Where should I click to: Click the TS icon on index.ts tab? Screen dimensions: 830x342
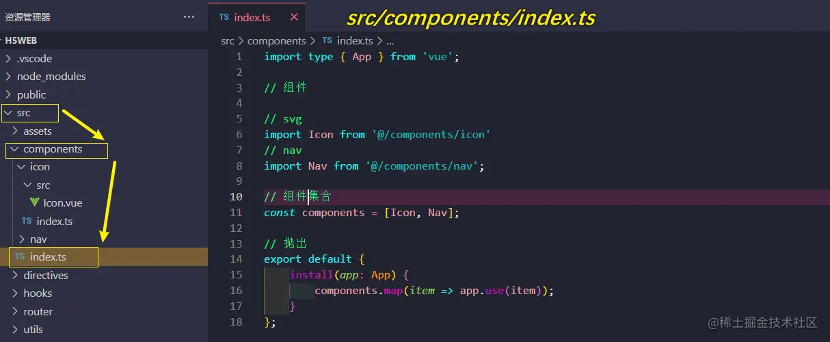[x=224, y=17]
